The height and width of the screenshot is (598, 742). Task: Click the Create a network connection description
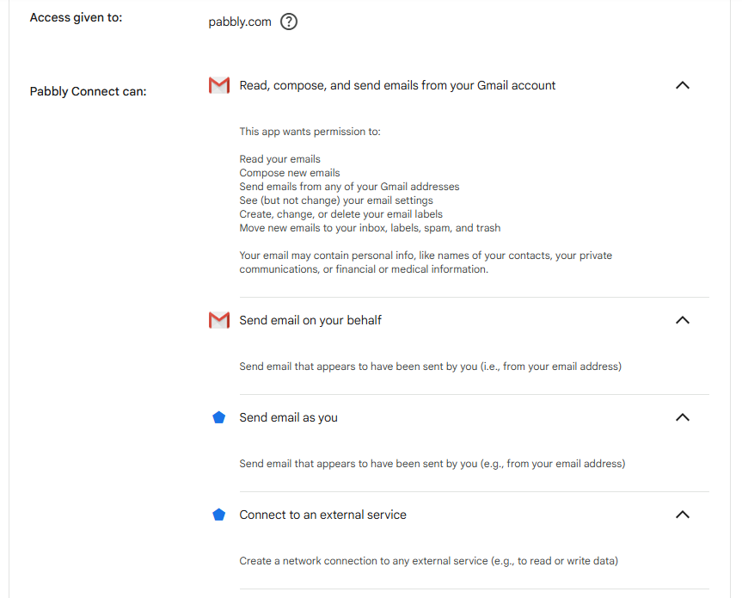tap(429, 561)
